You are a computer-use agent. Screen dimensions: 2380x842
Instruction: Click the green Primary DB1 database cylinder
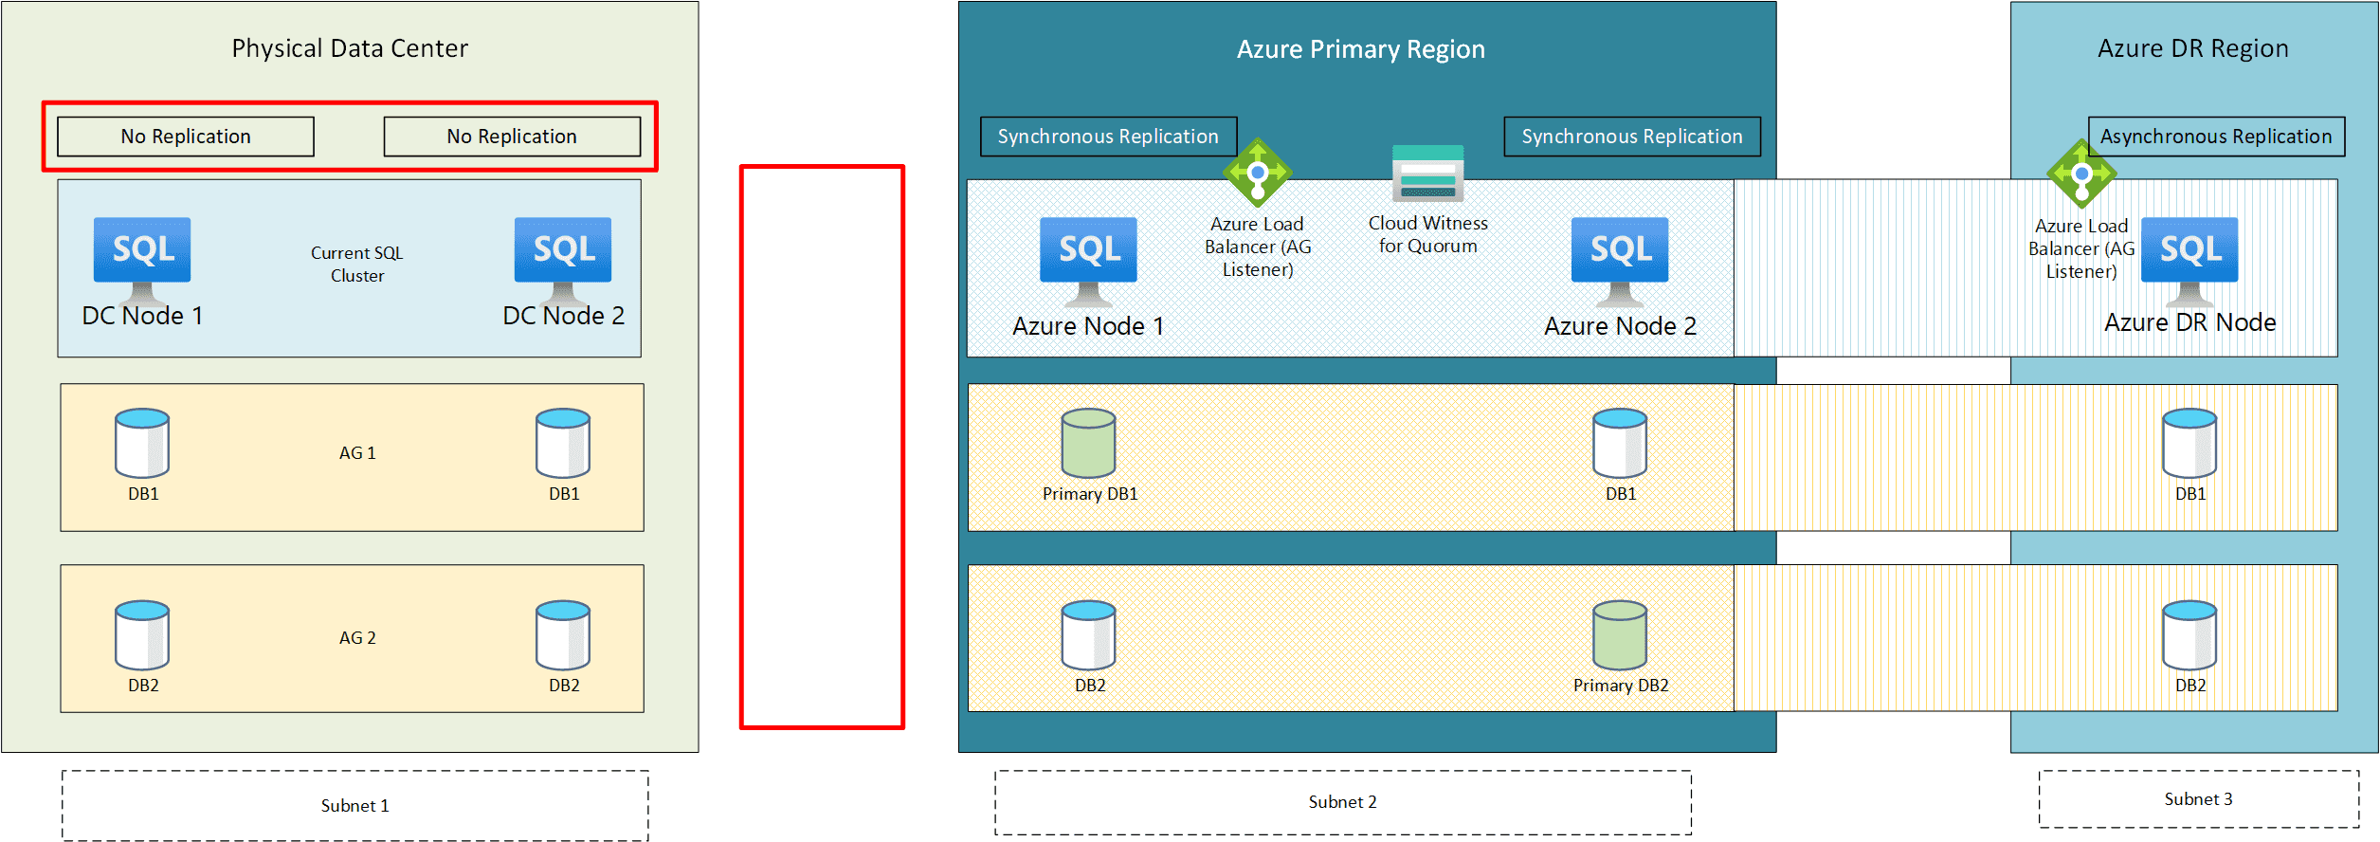click(x=1088, y=444)
